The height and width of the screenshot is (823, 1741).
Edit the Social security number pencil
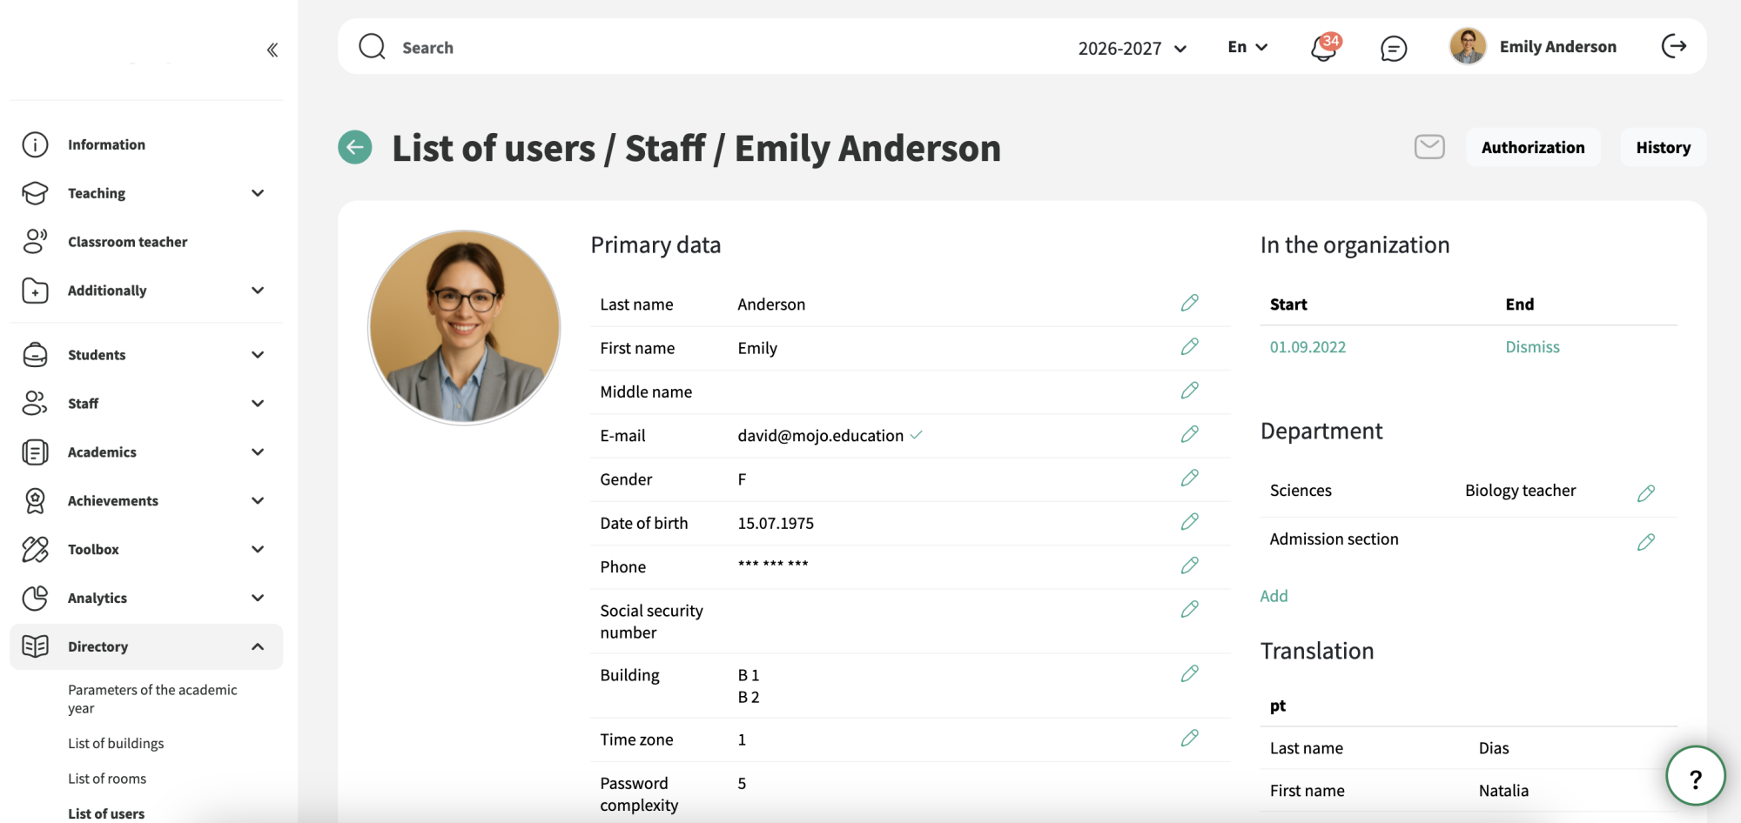1190,609
